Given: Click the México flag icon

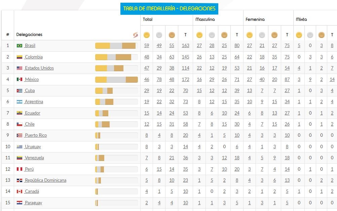Looking at the screenshot, I should [20, 80].
